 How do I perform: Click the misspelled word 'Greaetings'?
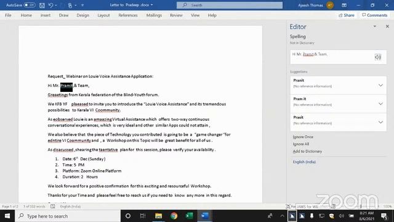pos(58,95)
